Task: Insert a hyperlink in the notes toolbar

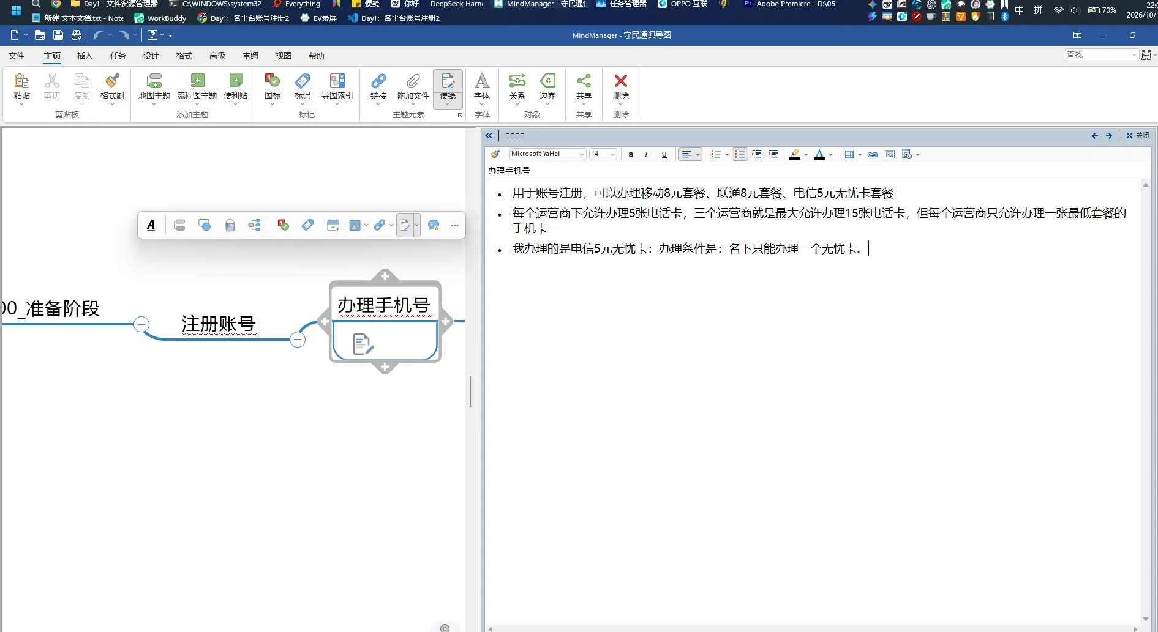Action: tap(873, 155)
